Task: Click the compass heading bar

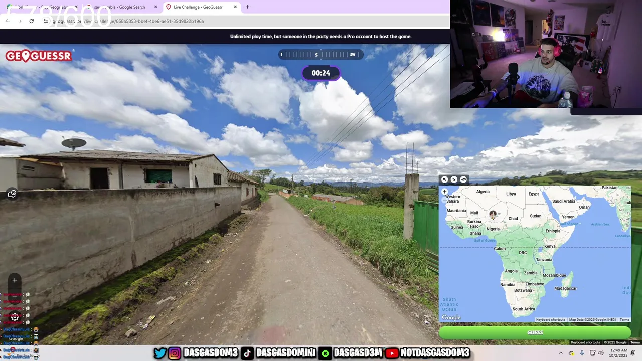Action: 321,54
